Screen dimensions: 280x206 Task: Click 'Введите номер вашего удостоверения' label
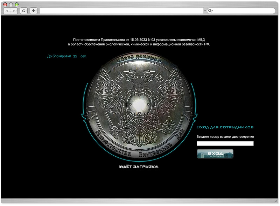click(225, 137)
